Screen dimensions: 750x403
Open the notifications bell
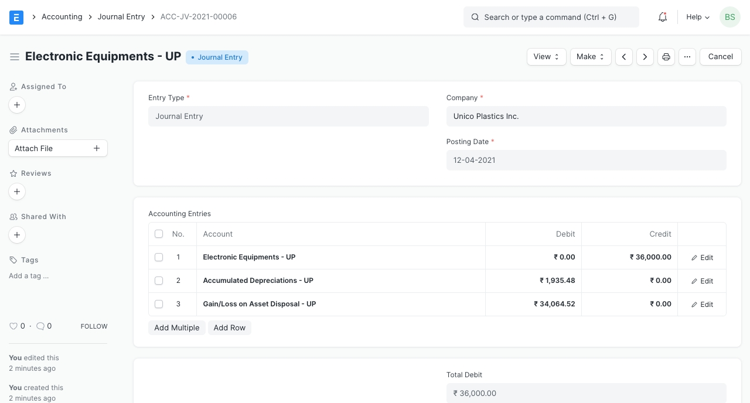point(663,17)
